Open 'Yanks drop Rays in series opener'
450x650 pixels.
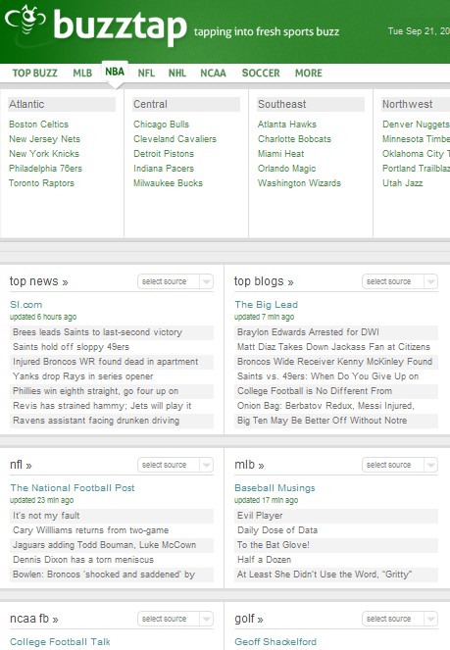112,376
